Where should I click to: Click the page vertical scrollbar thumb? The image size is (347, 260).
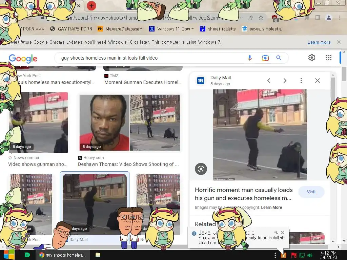pyautogui.click(x=344, y=74)
